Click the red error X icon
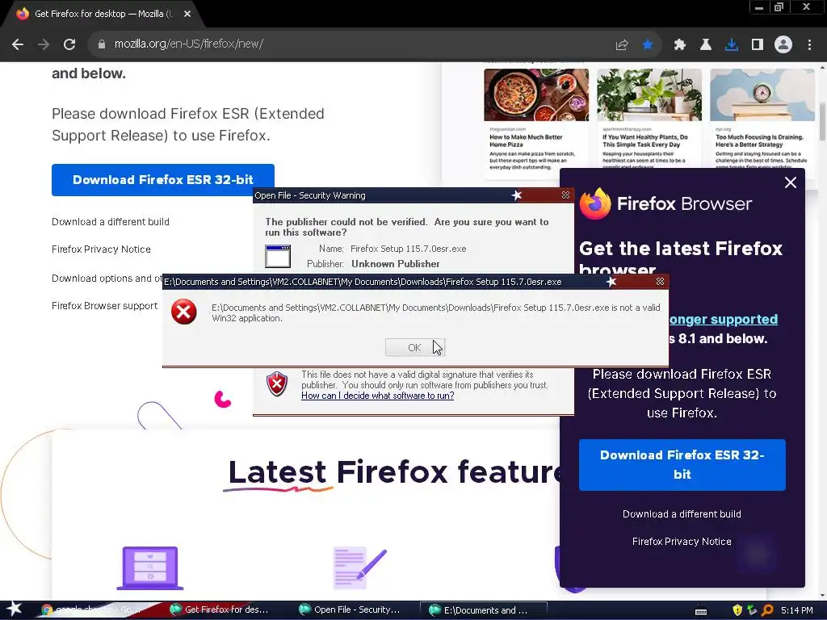Screen dimensions: 827x620 click(x=184, y=312)
